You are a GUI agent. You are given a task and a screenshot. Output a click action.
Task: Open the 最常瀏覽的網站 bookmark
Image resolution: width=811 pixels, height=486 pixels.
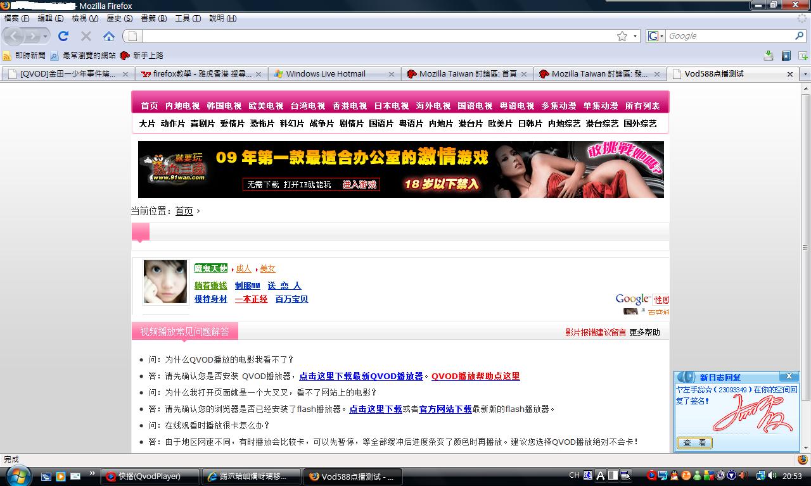(x=83, y=56)
